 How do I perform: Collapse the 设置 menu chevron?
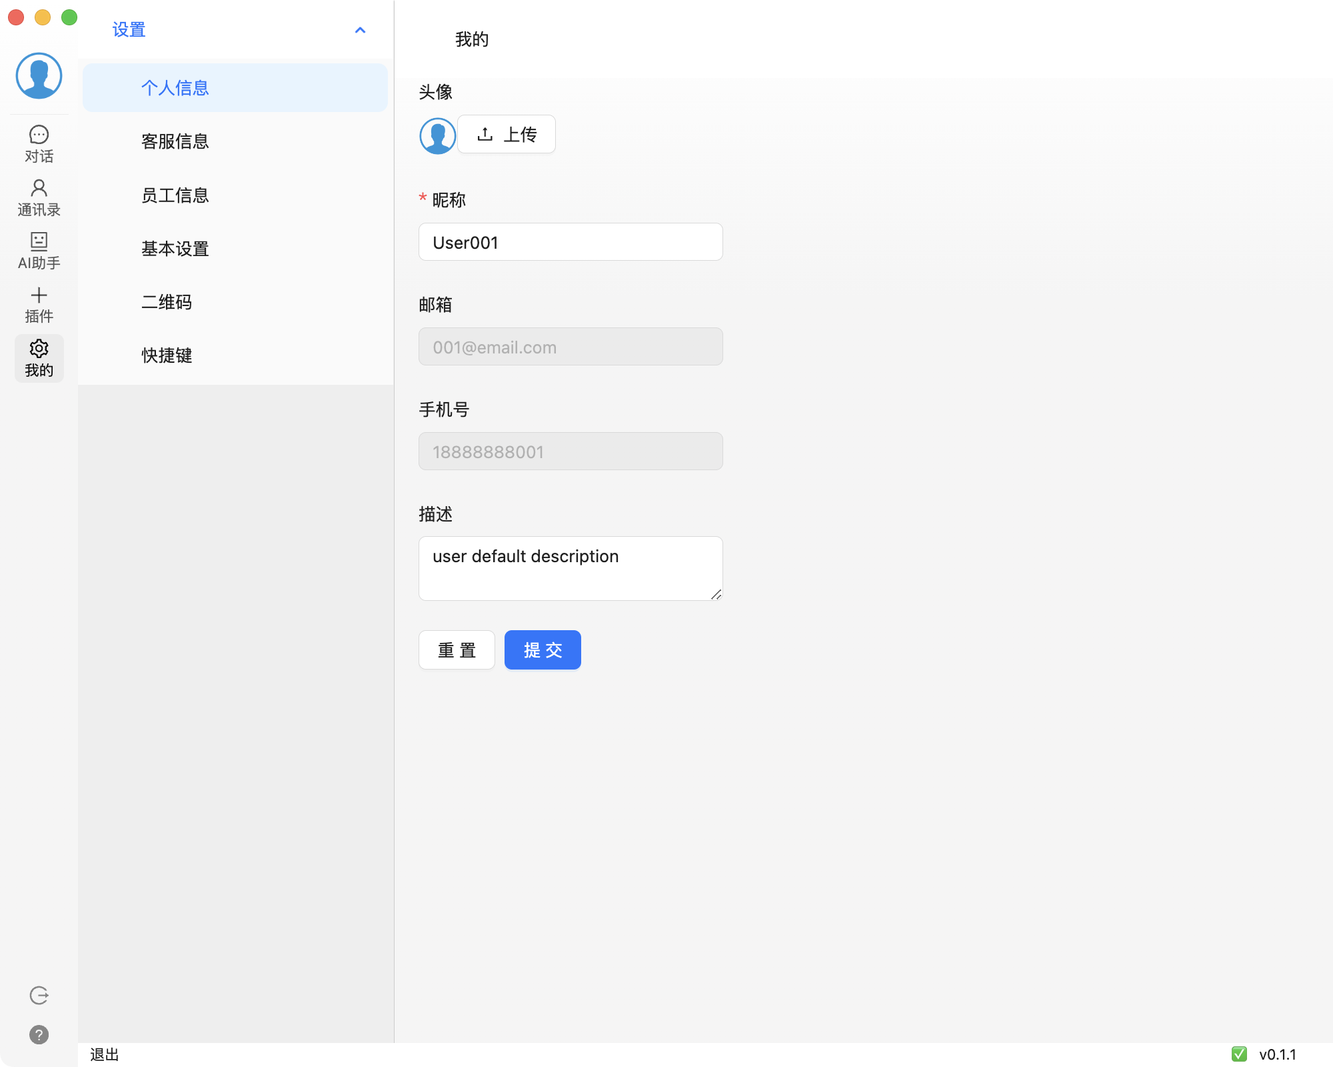pyautogui.click(x=361, y=30)
